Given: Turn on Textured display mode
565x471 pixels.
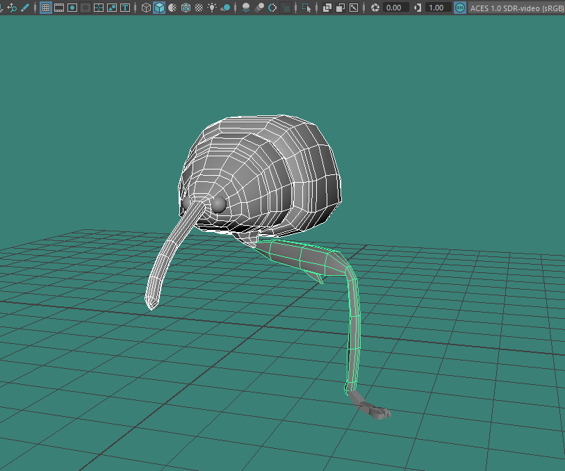Looking at the screenshot, I should 199,8.
